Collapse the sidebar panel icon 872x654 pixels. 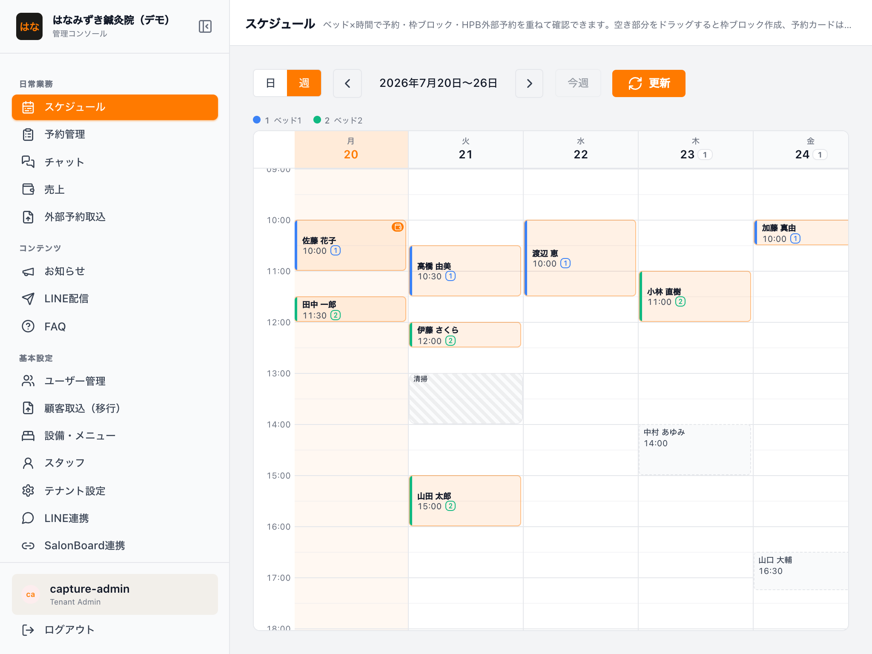click(205, 26)
